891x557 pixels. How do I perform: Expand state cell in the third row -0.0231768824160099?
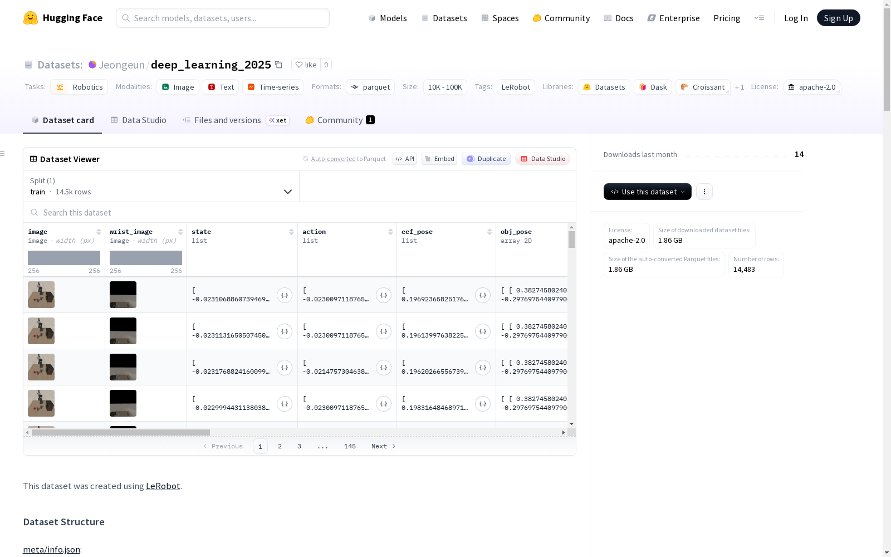(x=285, y=368)
